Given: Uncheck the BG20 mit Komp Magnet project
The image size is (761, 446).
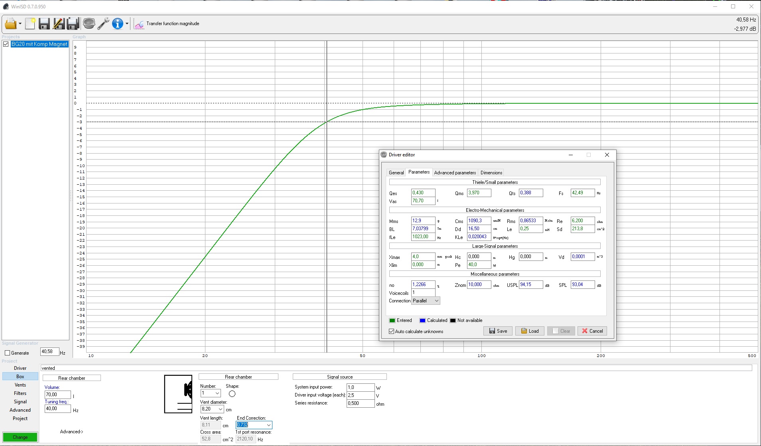Looking at the screenshot, I should (x=6, y=44).
